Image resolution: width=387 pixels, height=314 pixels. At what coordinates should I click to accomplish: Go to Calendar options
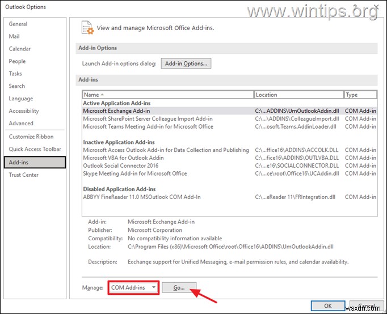point(20,49)
